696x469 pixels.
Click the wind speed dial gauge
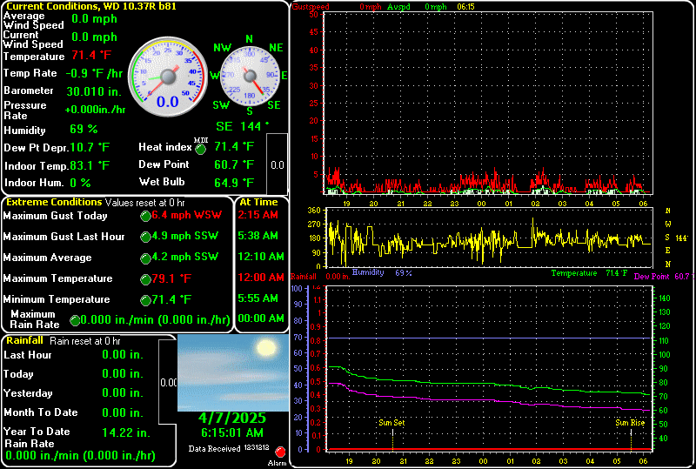(168, 77)
